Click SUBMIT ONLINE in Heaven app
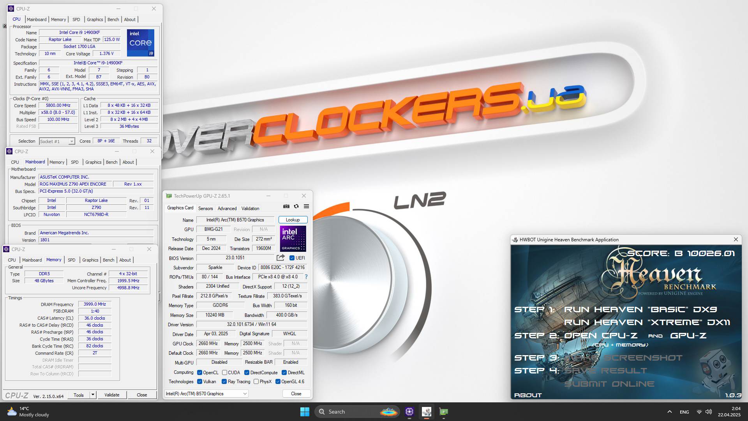This screenshot has height=421, width=748. coord(609,384)
